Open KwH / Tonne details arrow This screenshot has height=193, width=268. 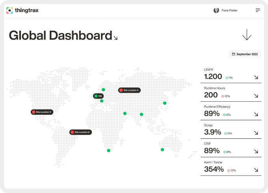[x=256, y=170]
